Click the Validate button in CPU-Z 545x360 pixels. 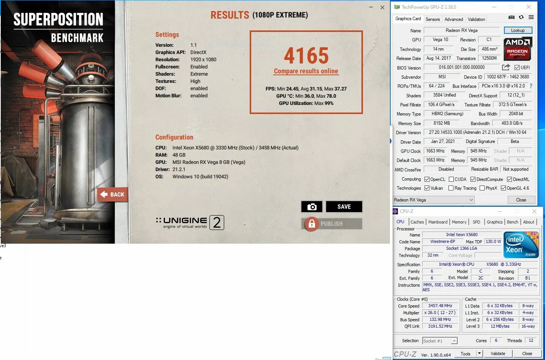pos(497,354)
